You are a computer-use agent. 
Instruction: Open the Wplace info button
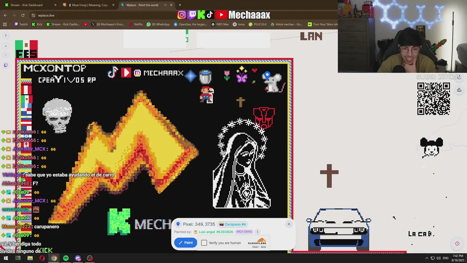pos(5,35)
